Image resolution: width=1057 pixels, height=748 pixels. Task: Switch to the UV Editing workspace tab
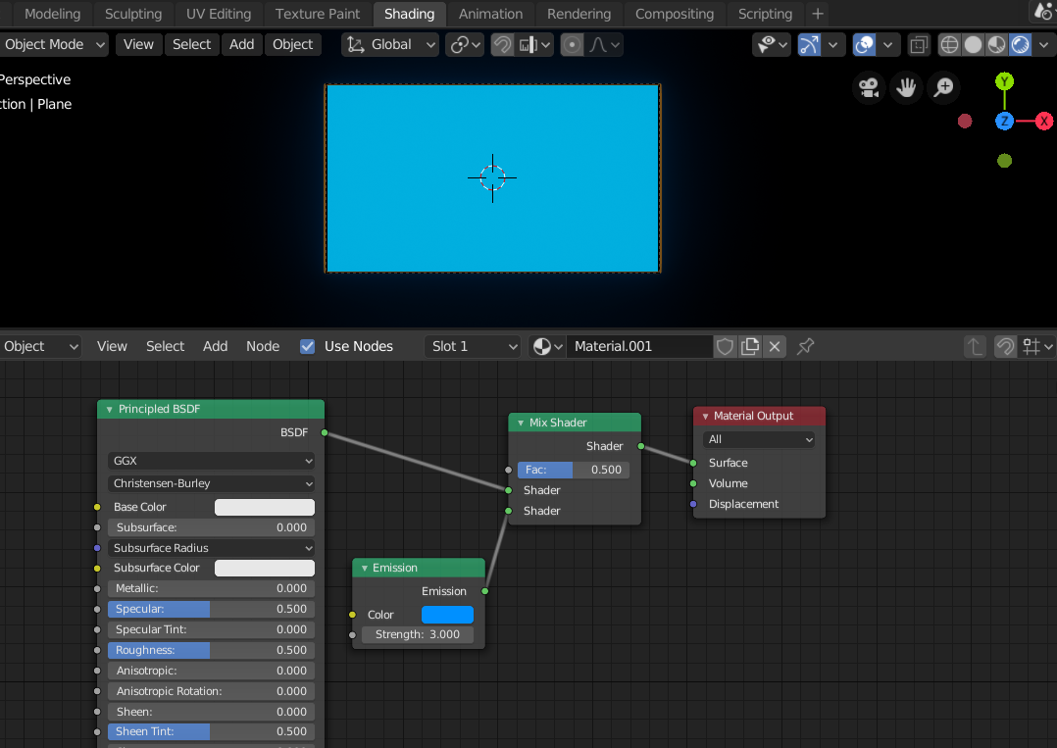pos(219,14)
